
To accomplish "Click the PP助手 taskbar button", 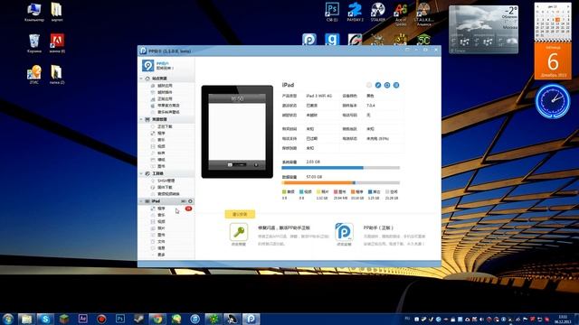I will [x=252, y=319].
